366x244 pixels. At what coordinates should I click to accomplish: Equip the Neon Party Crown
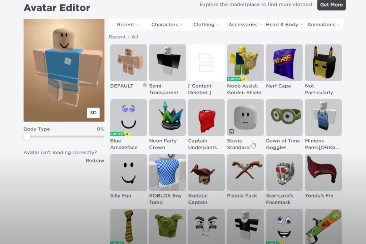coord(167,118)
